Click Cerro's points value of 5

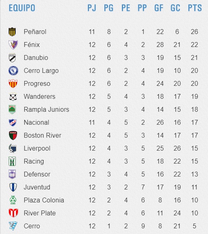[194, 226]
